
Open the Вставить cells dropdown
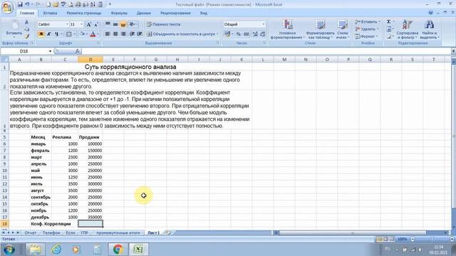click(368, 22)
